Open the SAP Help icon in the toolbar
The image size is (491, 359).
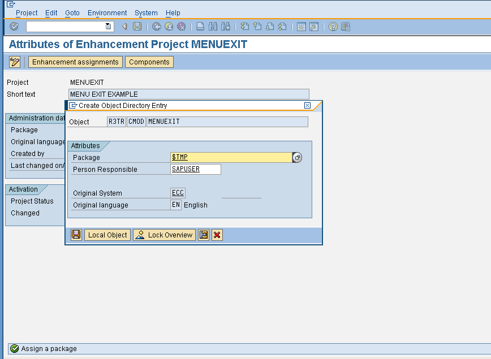pos(333,26)
